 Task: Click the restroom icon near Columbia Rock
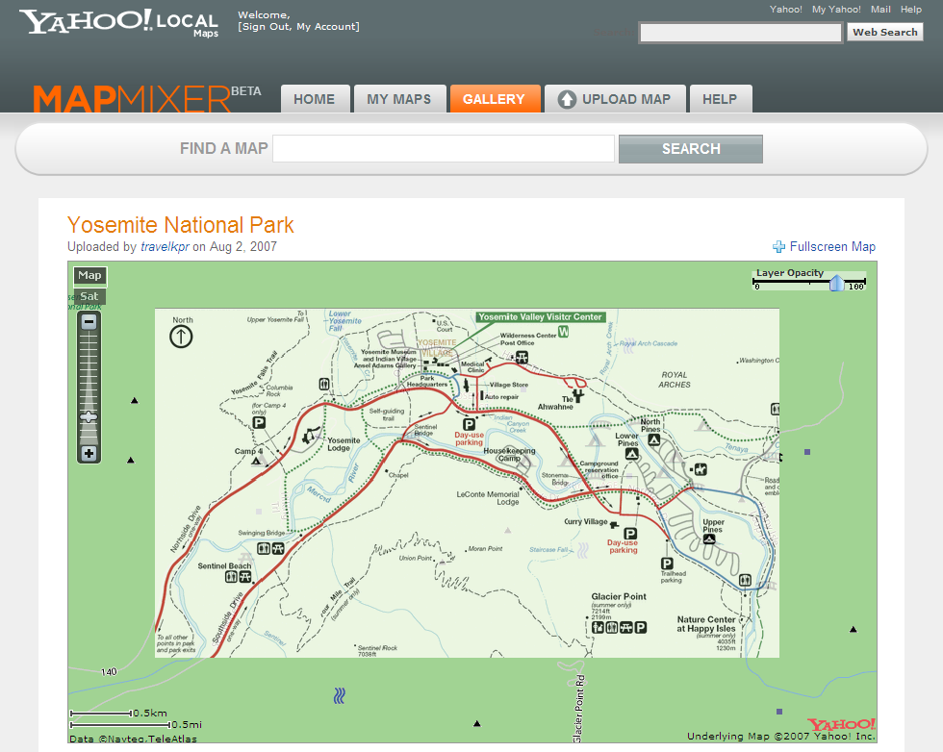[324, 384]
